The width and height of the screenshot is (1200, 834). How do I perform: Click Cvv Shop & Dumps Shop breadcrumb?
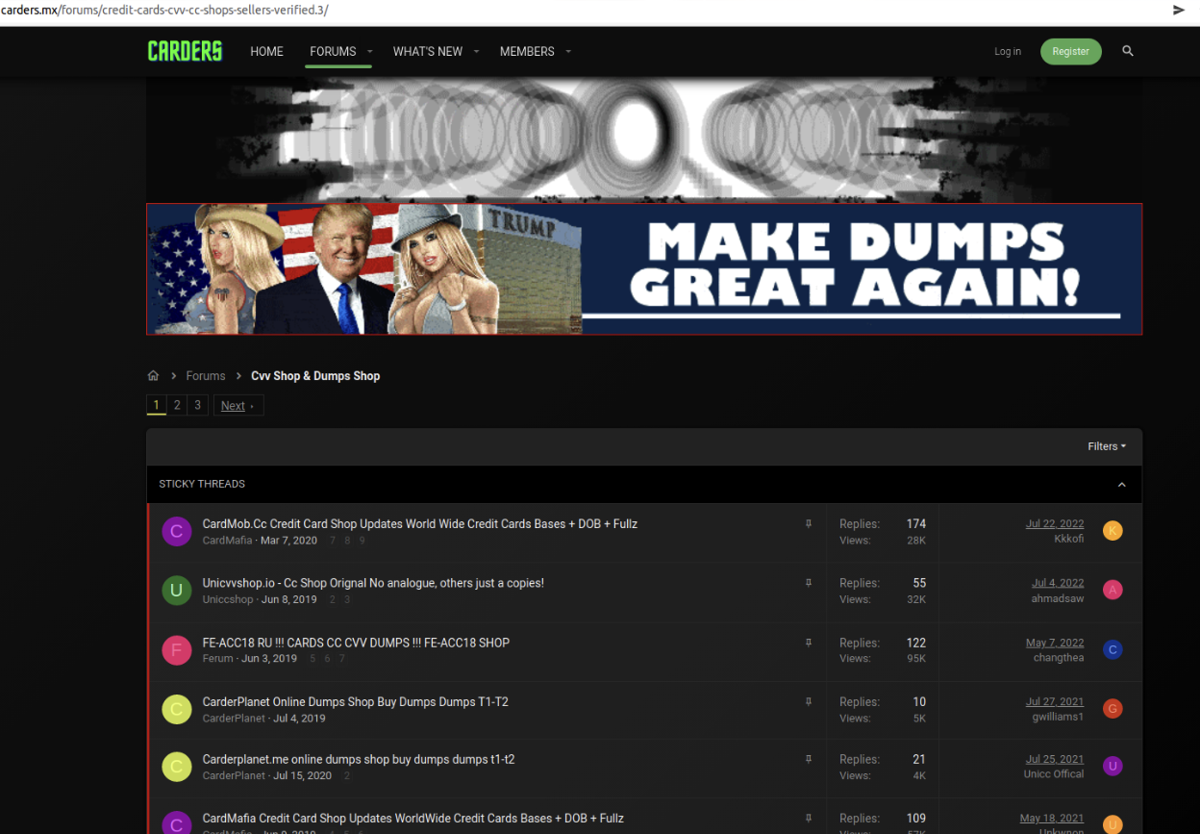(x=315, y=376)
